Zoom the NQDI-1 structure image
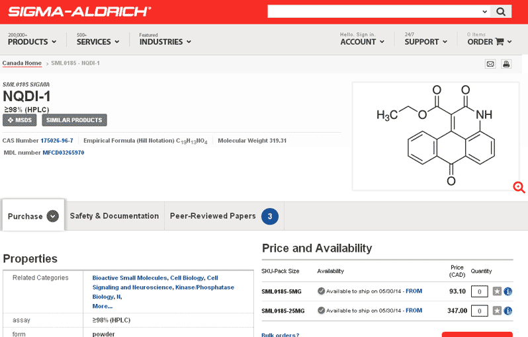528x337 pixels. point(519,188)
